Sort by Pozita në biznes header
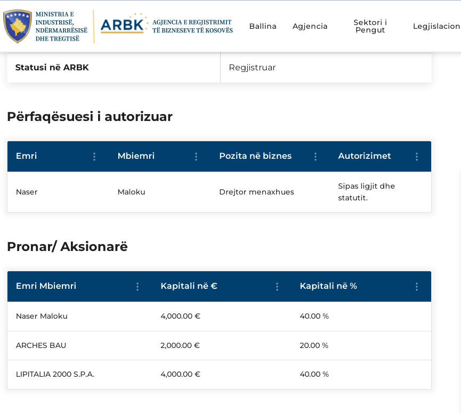This screenshot has width=461, height=413. pos(255,156)
